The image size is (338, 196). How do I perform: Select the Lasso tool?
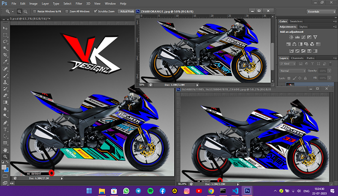(5, 41)
